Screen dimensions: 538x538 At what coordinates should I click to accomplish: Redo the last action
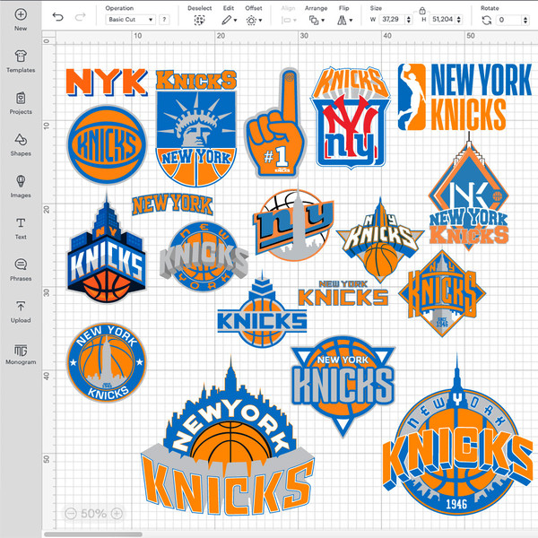click(81, 17)
